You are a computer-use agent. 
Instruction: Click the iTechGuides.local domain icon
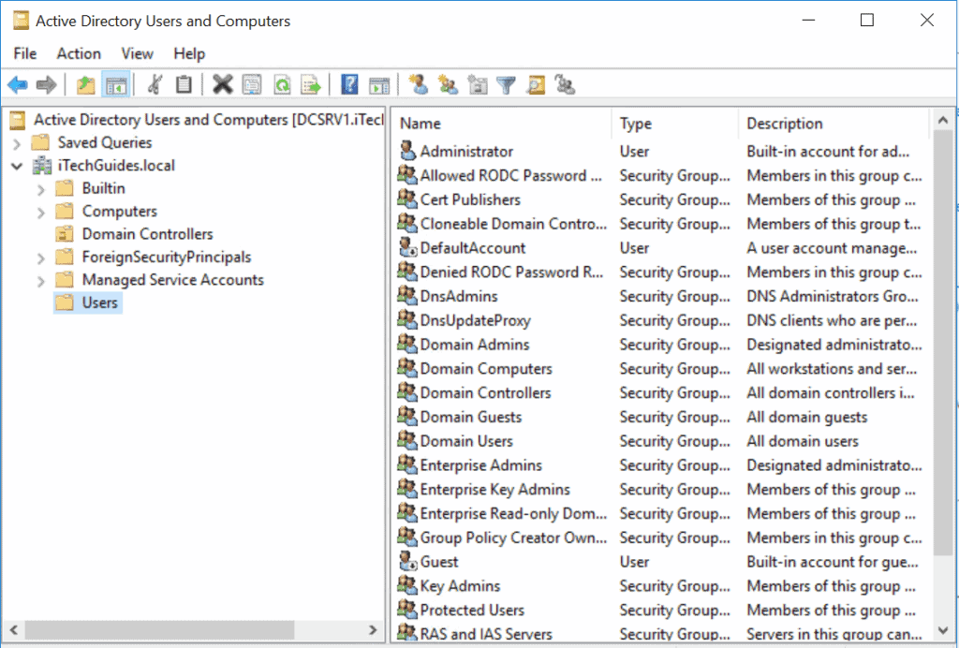coord(42,165)
